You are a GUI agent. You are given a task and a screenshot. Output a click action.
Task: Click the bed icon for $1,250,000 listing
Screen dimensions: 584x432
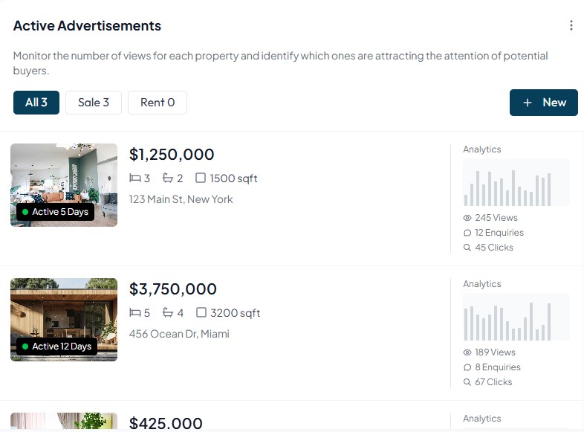[135, 178]
